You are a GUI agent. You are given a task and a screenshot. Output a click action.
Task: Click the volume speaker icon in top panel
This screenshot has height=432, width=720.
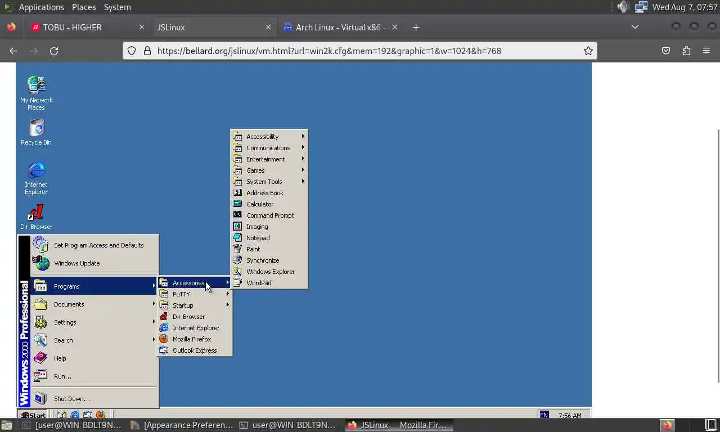point(622,7)
